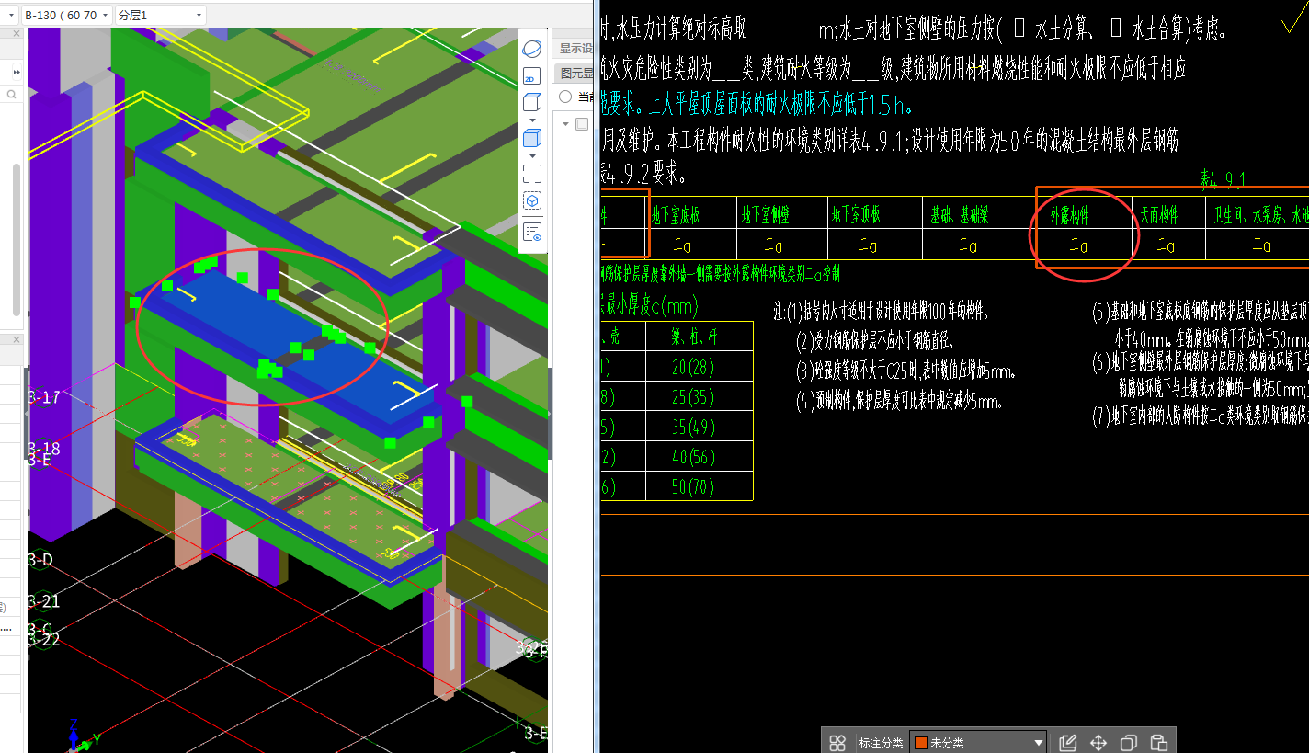
Task: Open the 图元显示 tab
Action: click(x=575, y=73)
